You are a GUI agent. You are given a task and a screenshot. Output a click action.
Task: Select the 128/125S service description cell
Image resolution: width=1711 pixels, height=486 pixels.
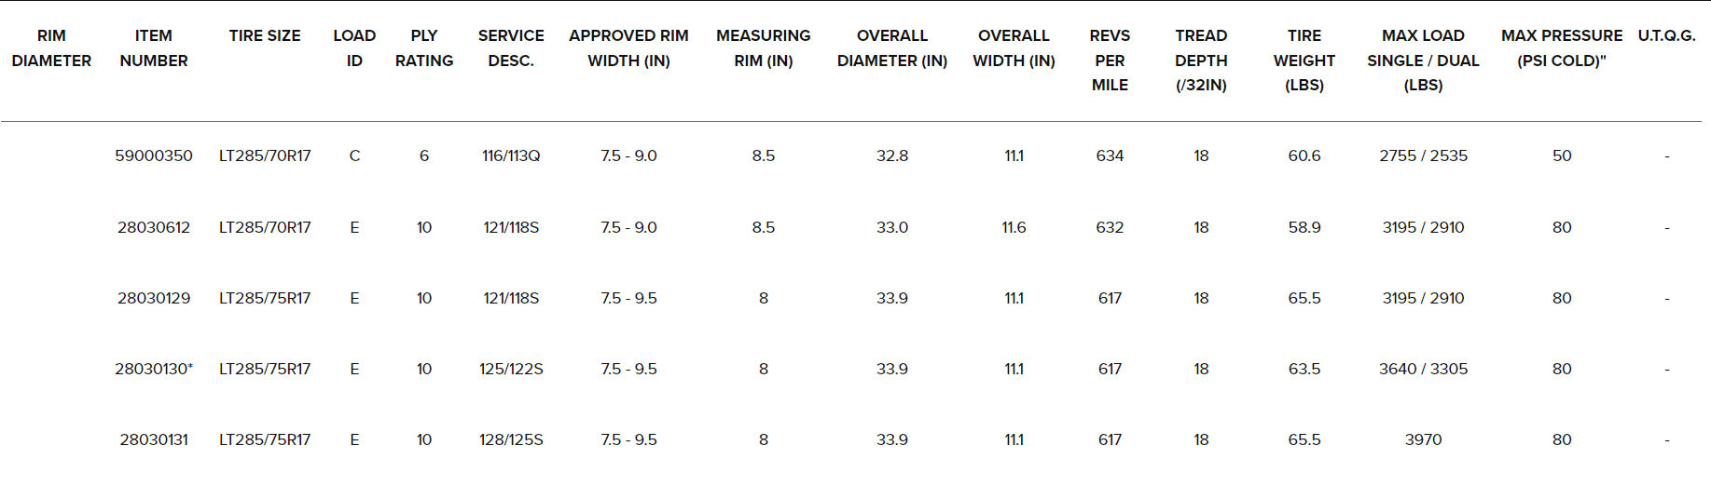point(511,440)
